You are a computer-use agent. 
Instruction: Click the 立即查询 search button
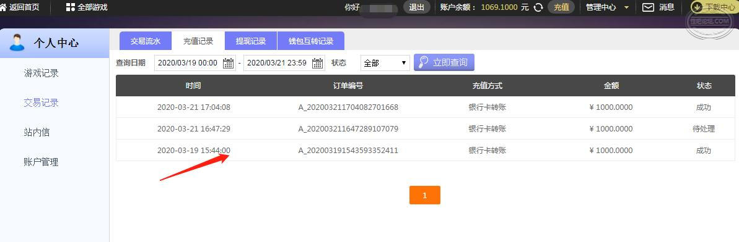pyautogui.click(x=444, y=62)
